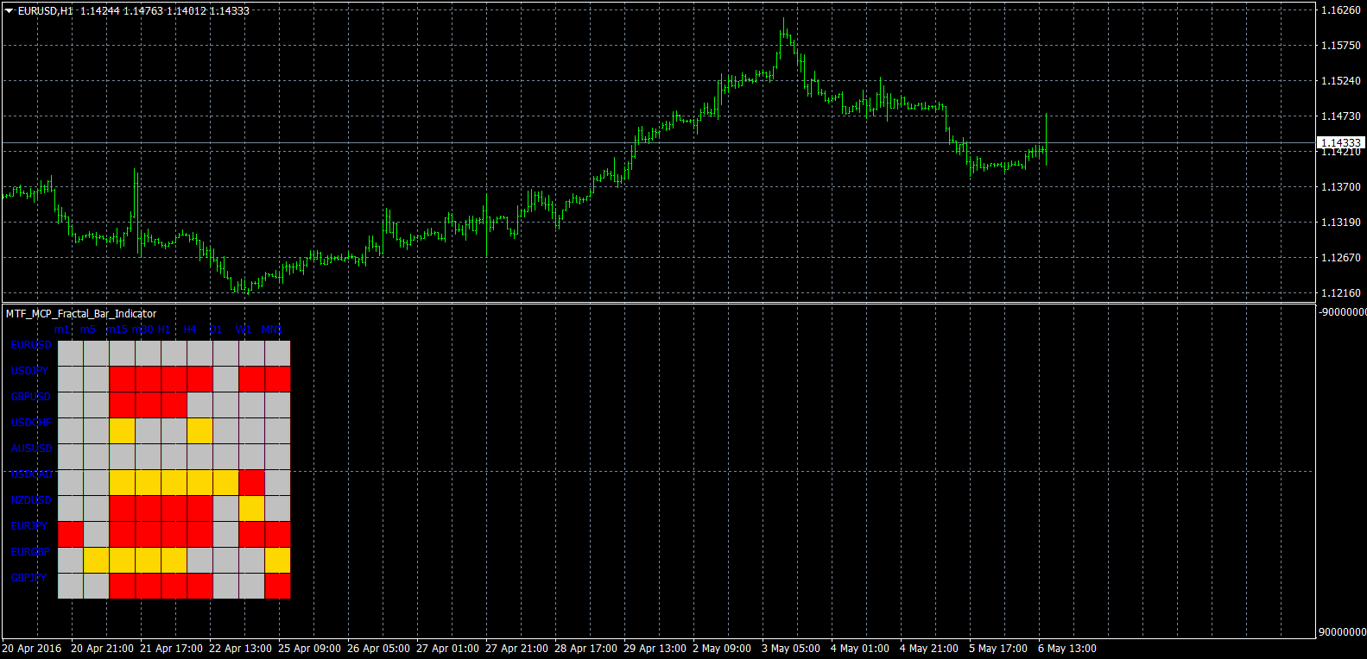This screenshot has width=1367, height=659.
Task: Click the m15 timeframe column header
Action: pyautogui.click(x=117, y=329)
